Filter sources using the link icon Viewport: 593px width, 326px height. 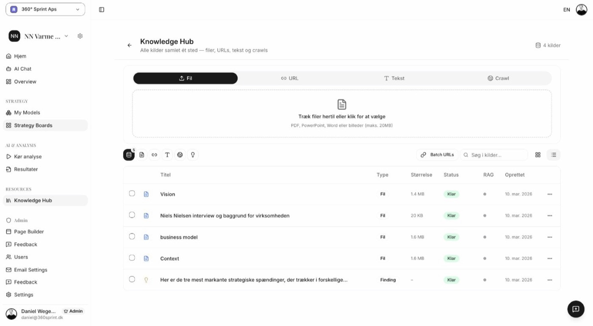154,154
